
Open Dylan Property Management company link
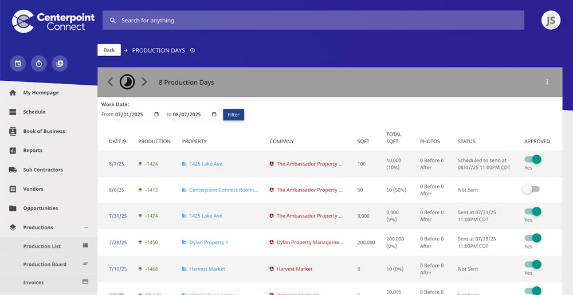click(309, 242)
